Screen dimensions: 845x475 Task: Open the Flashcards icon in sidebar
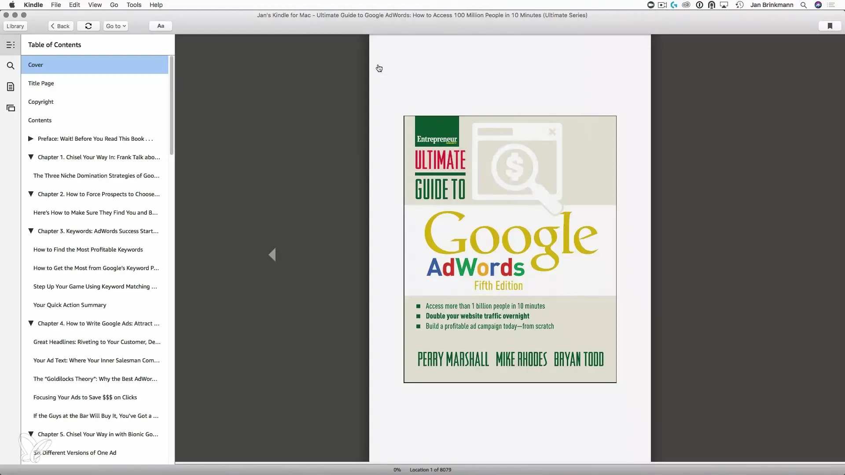point(11,108)
